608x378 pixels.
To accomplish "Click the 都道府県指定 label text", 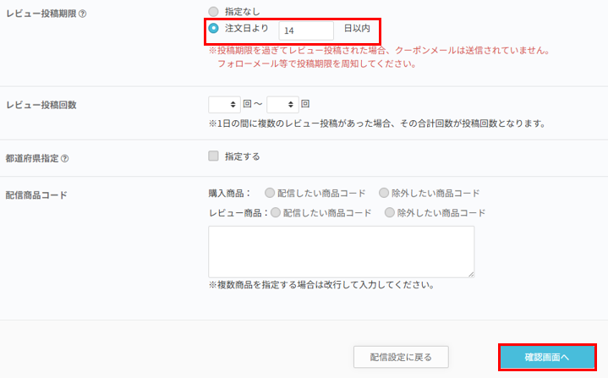I will point(32,157).
